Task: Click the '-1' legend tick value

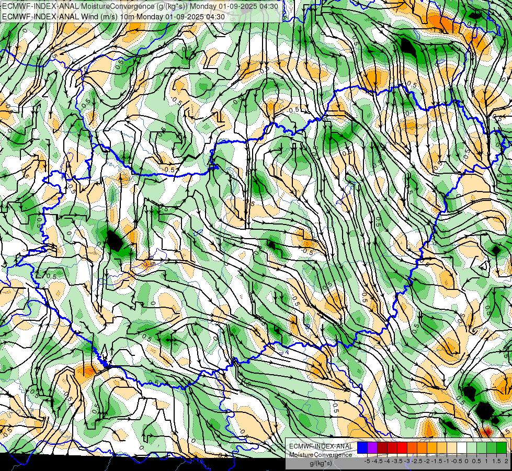Action: [x=447, y=461]
